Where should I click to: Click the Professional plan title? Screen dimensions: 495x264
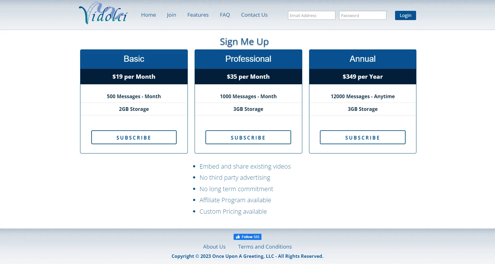(248, 59)
